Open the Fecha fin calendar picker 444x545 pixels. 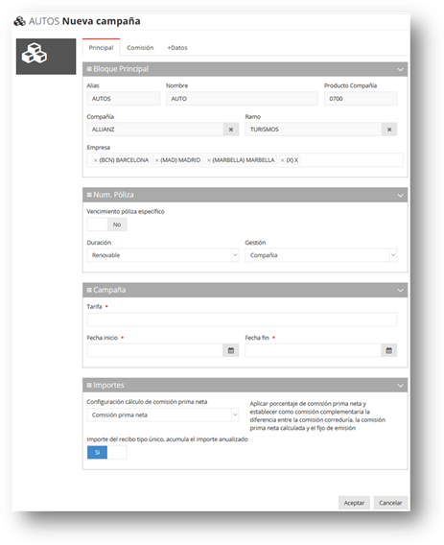(388, 350)
